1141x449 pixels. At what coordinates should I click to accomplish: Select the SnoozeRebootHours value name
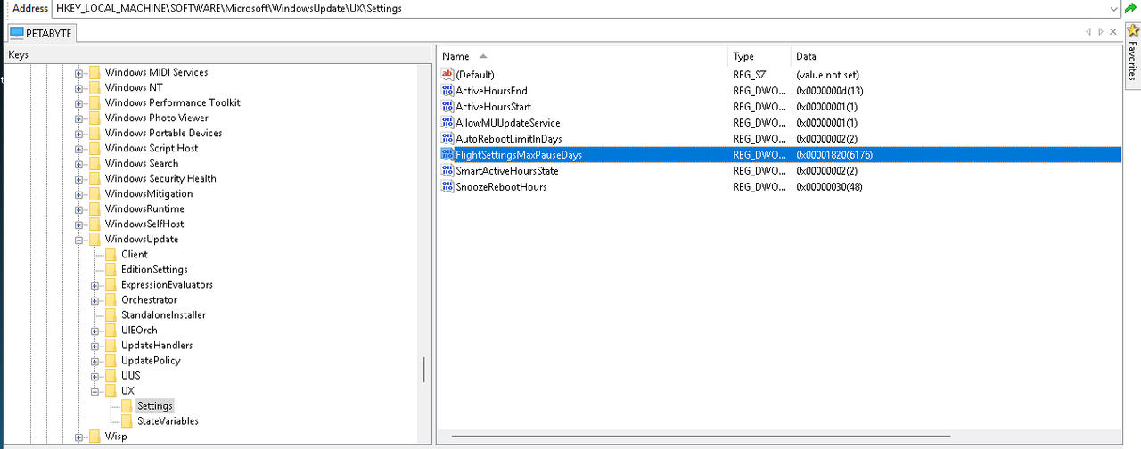[501, 187]
